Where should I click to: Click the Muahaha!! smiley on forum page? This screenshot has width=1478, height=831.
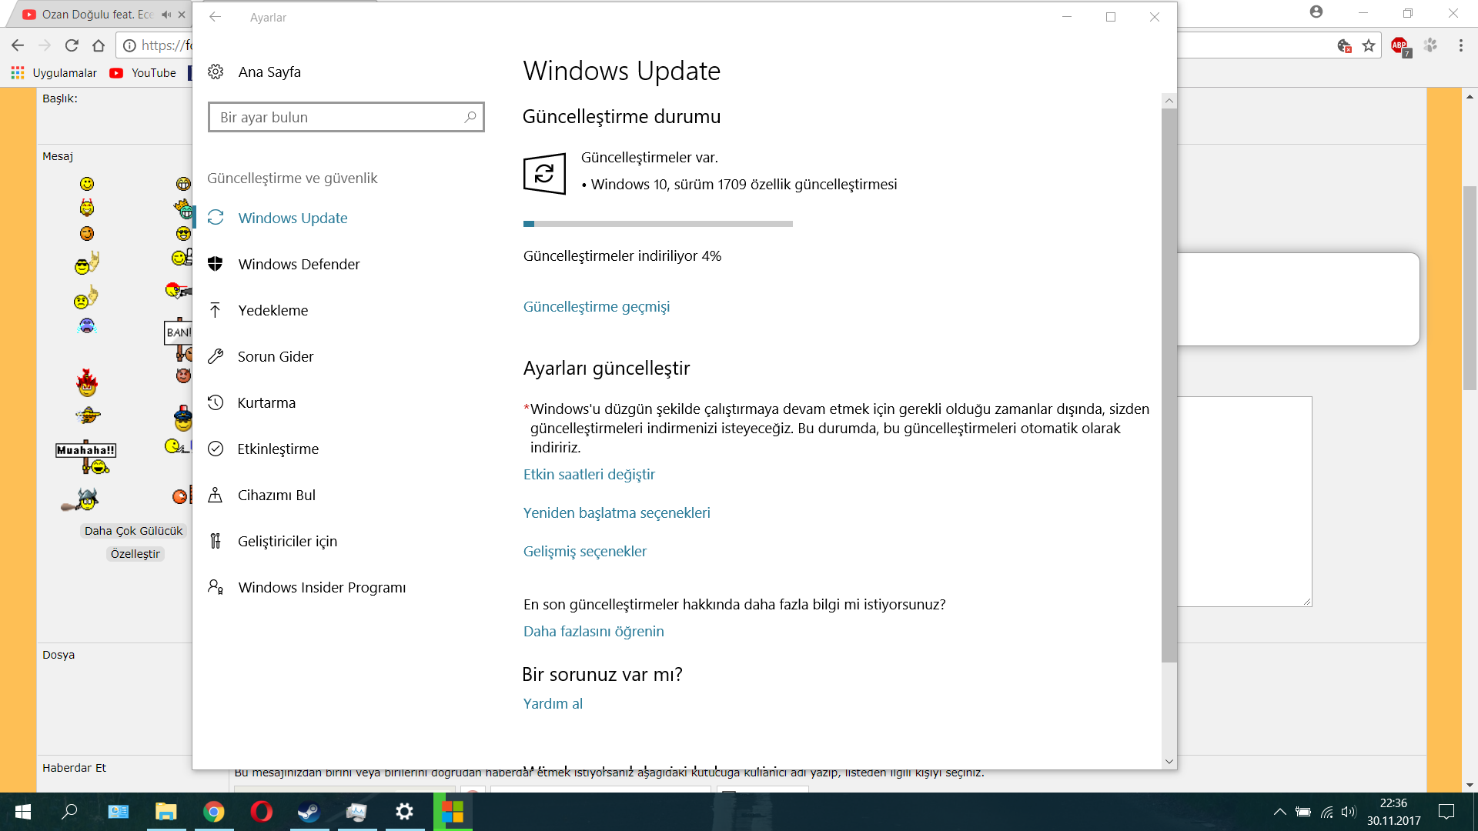click(x=86, y=458)
